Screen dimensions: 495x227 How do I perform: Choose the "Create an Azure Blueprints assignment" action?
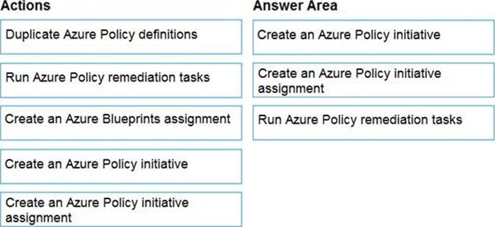[121, 122]
